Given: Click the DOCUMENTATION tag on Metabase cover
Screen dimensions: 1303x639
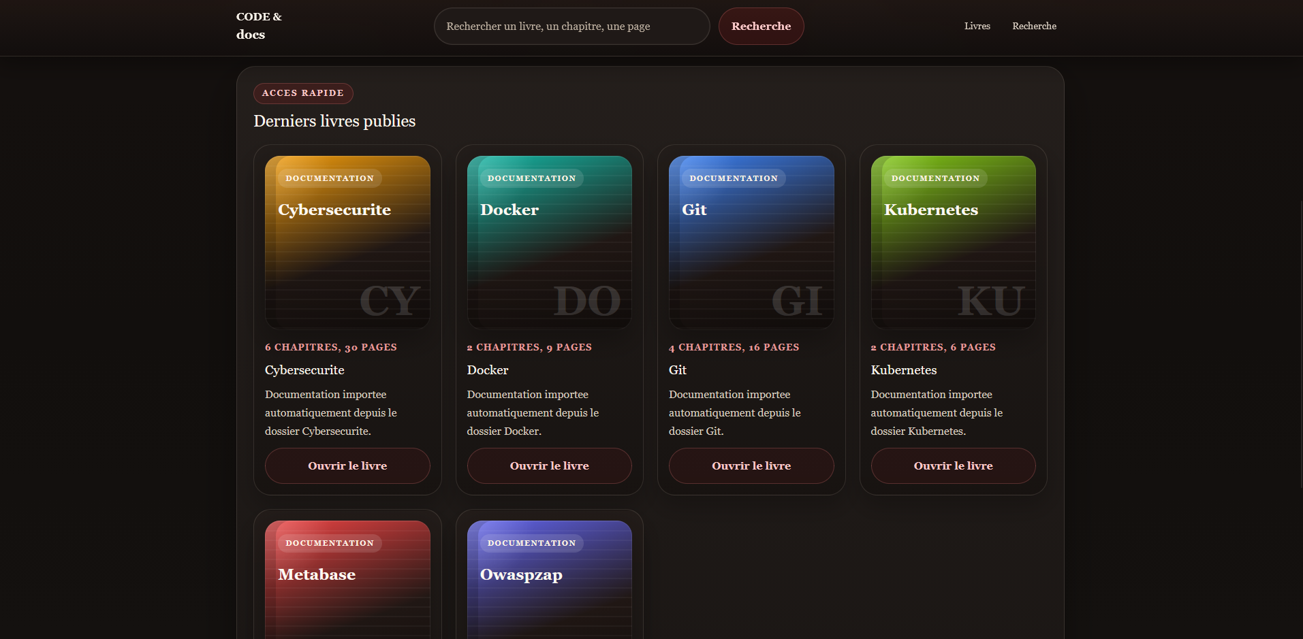Looking at the screenshot, I should 330,543.
